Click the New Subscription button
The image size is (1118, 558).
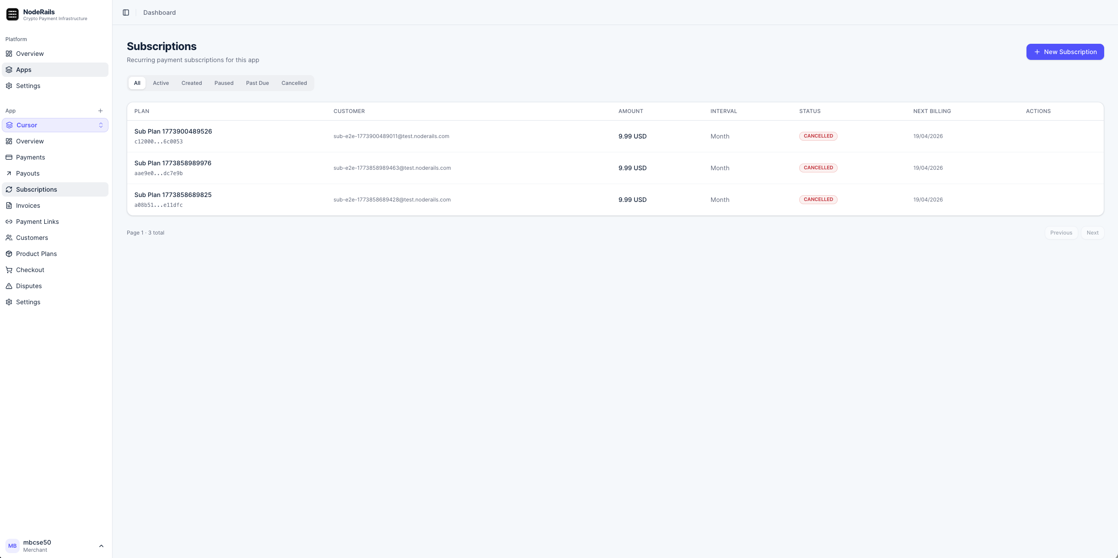tap(1065, 52)
